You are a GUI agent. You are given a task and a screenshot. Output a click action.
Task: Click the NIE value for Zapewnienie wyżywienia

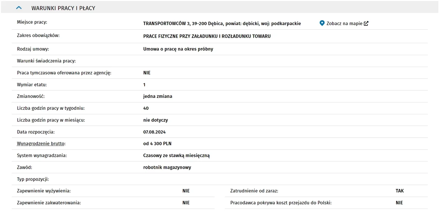tap(186, 191)
